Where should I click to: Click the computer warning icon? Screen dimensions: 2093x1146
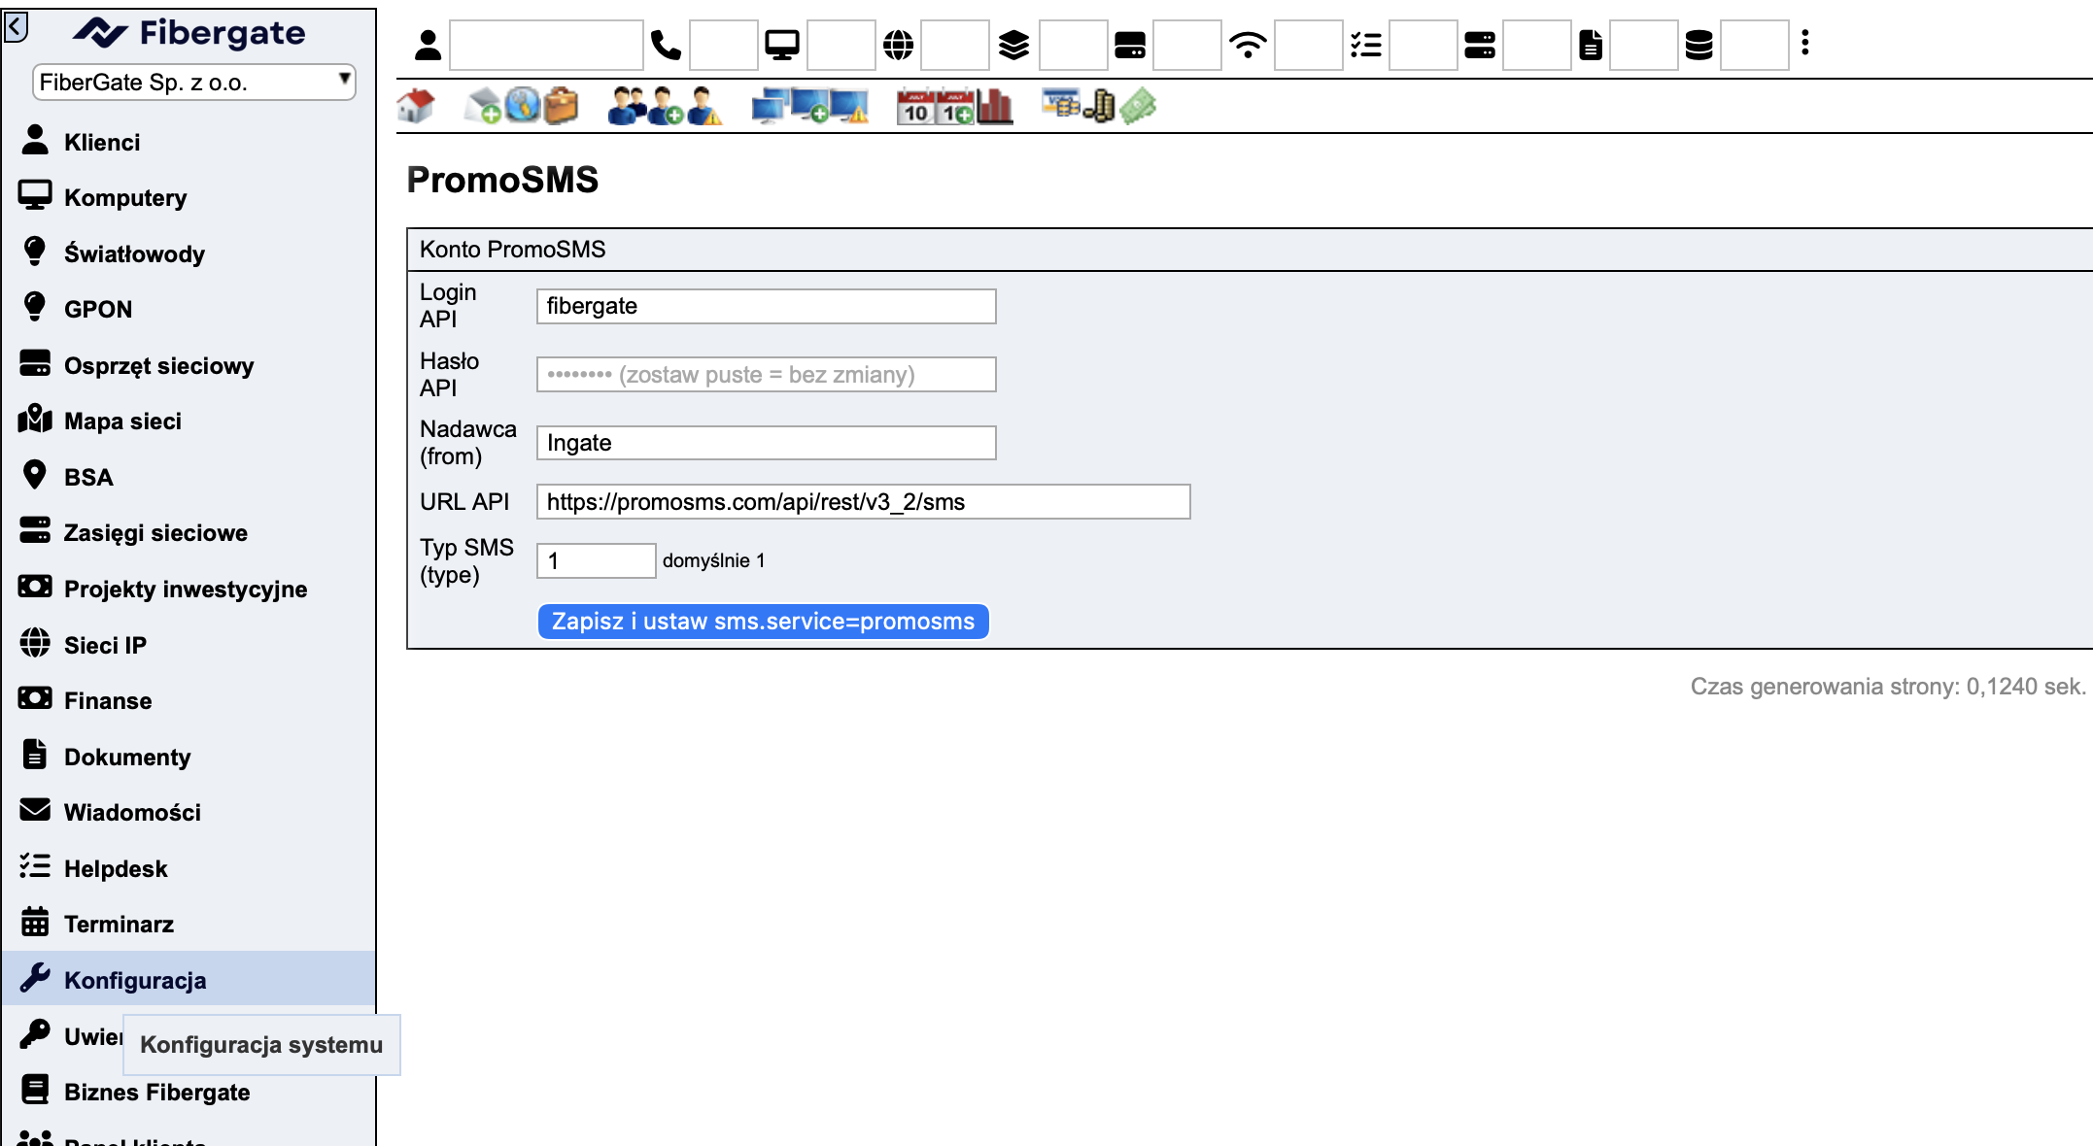849,106
